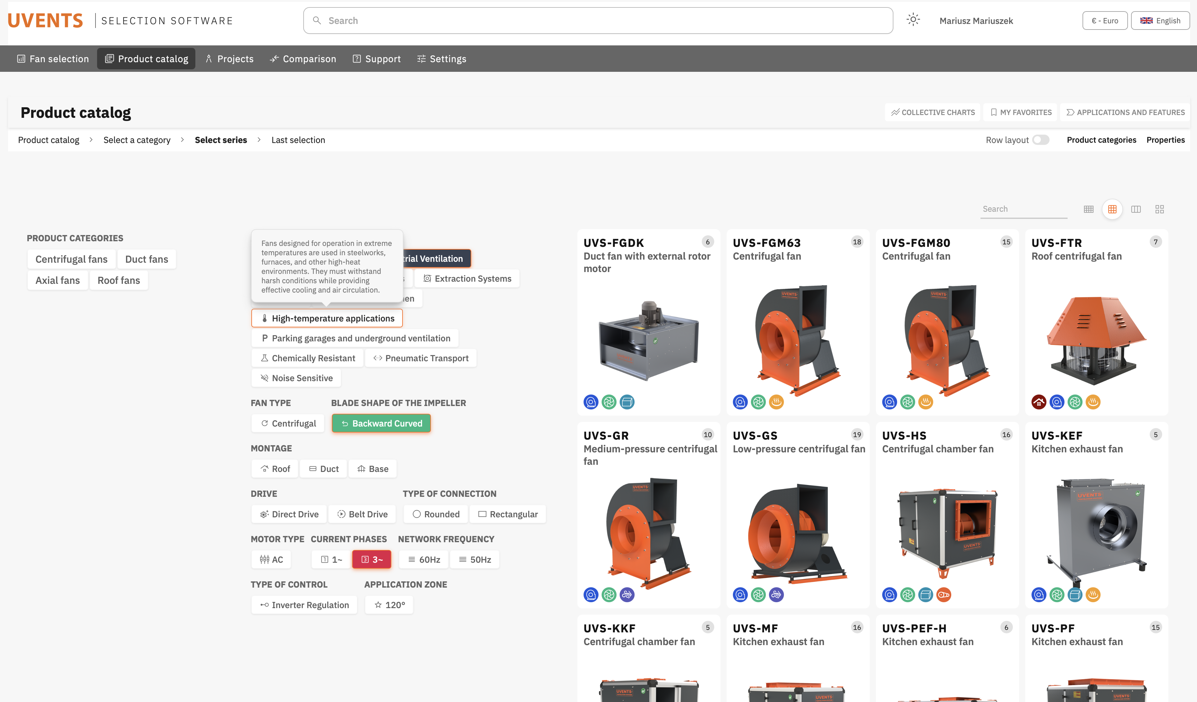Click the dark red roof icon on UVS-FTR card

[x=1039, y=402]
